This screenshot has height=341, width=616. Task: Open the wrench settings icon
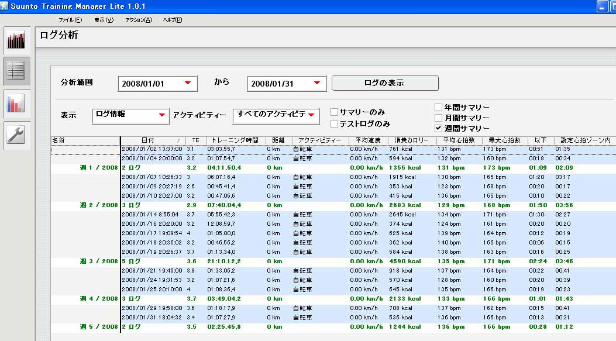(16, 135)
